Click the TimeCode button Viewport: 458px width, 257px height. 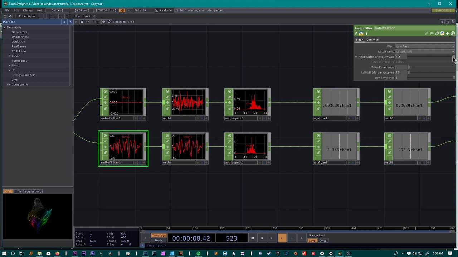tap(159, 236)
